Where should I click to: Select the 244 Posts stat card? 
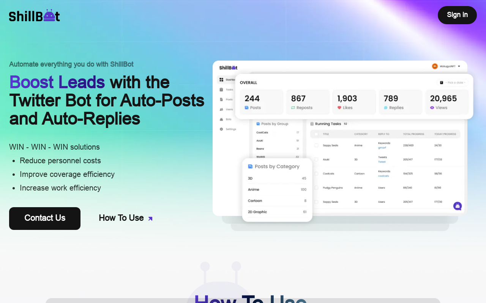pyautogui.click(x=262, y=102)
